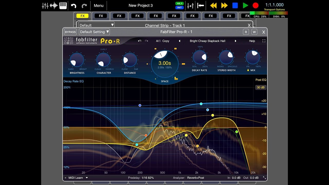Image resolution: width=329 pixels, height=185 pixels.
Task: Click the plugin resize corner icon
Action: (264, 178)
